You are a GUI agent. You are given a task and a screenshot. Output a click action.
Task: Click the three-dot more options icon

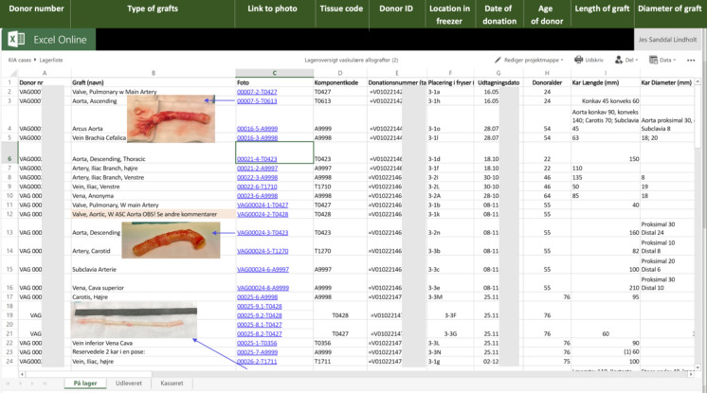coord(691,59)
